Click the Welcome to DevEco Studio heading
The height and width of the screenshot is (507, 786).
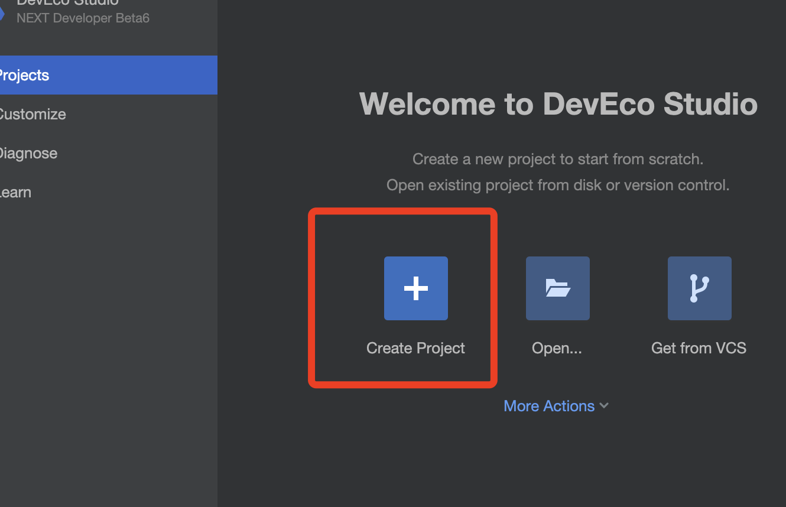558,104
